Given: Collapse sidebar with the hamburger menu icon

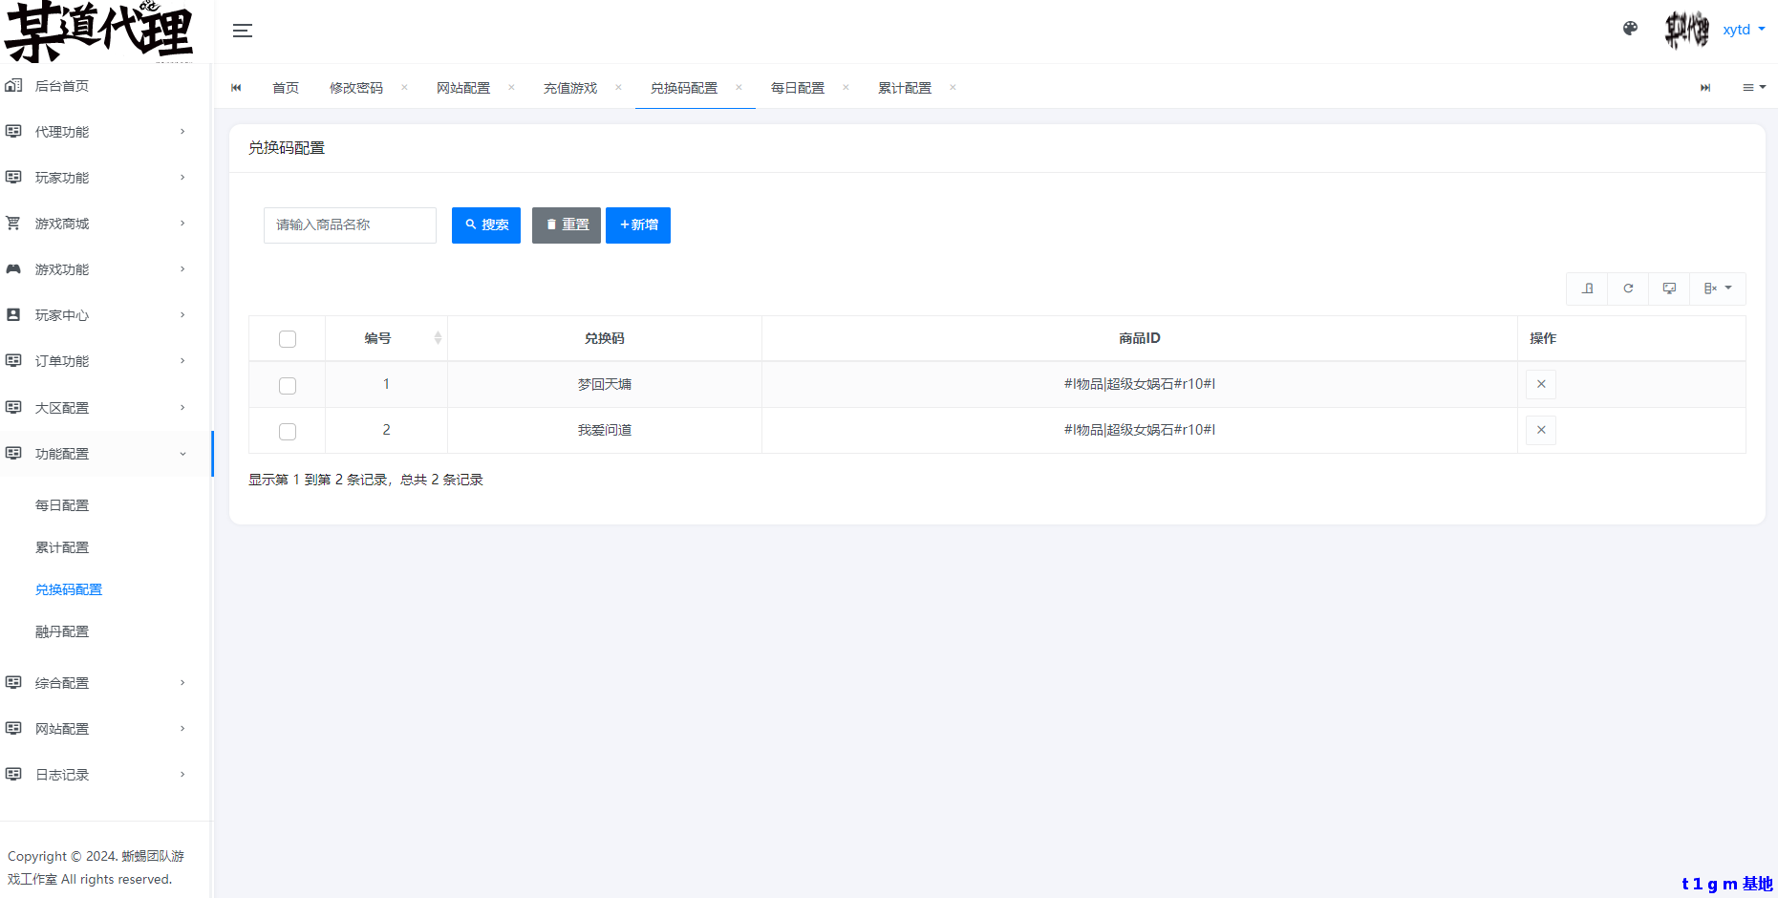Looking at the screenshot, I should (x=243, y=31).
